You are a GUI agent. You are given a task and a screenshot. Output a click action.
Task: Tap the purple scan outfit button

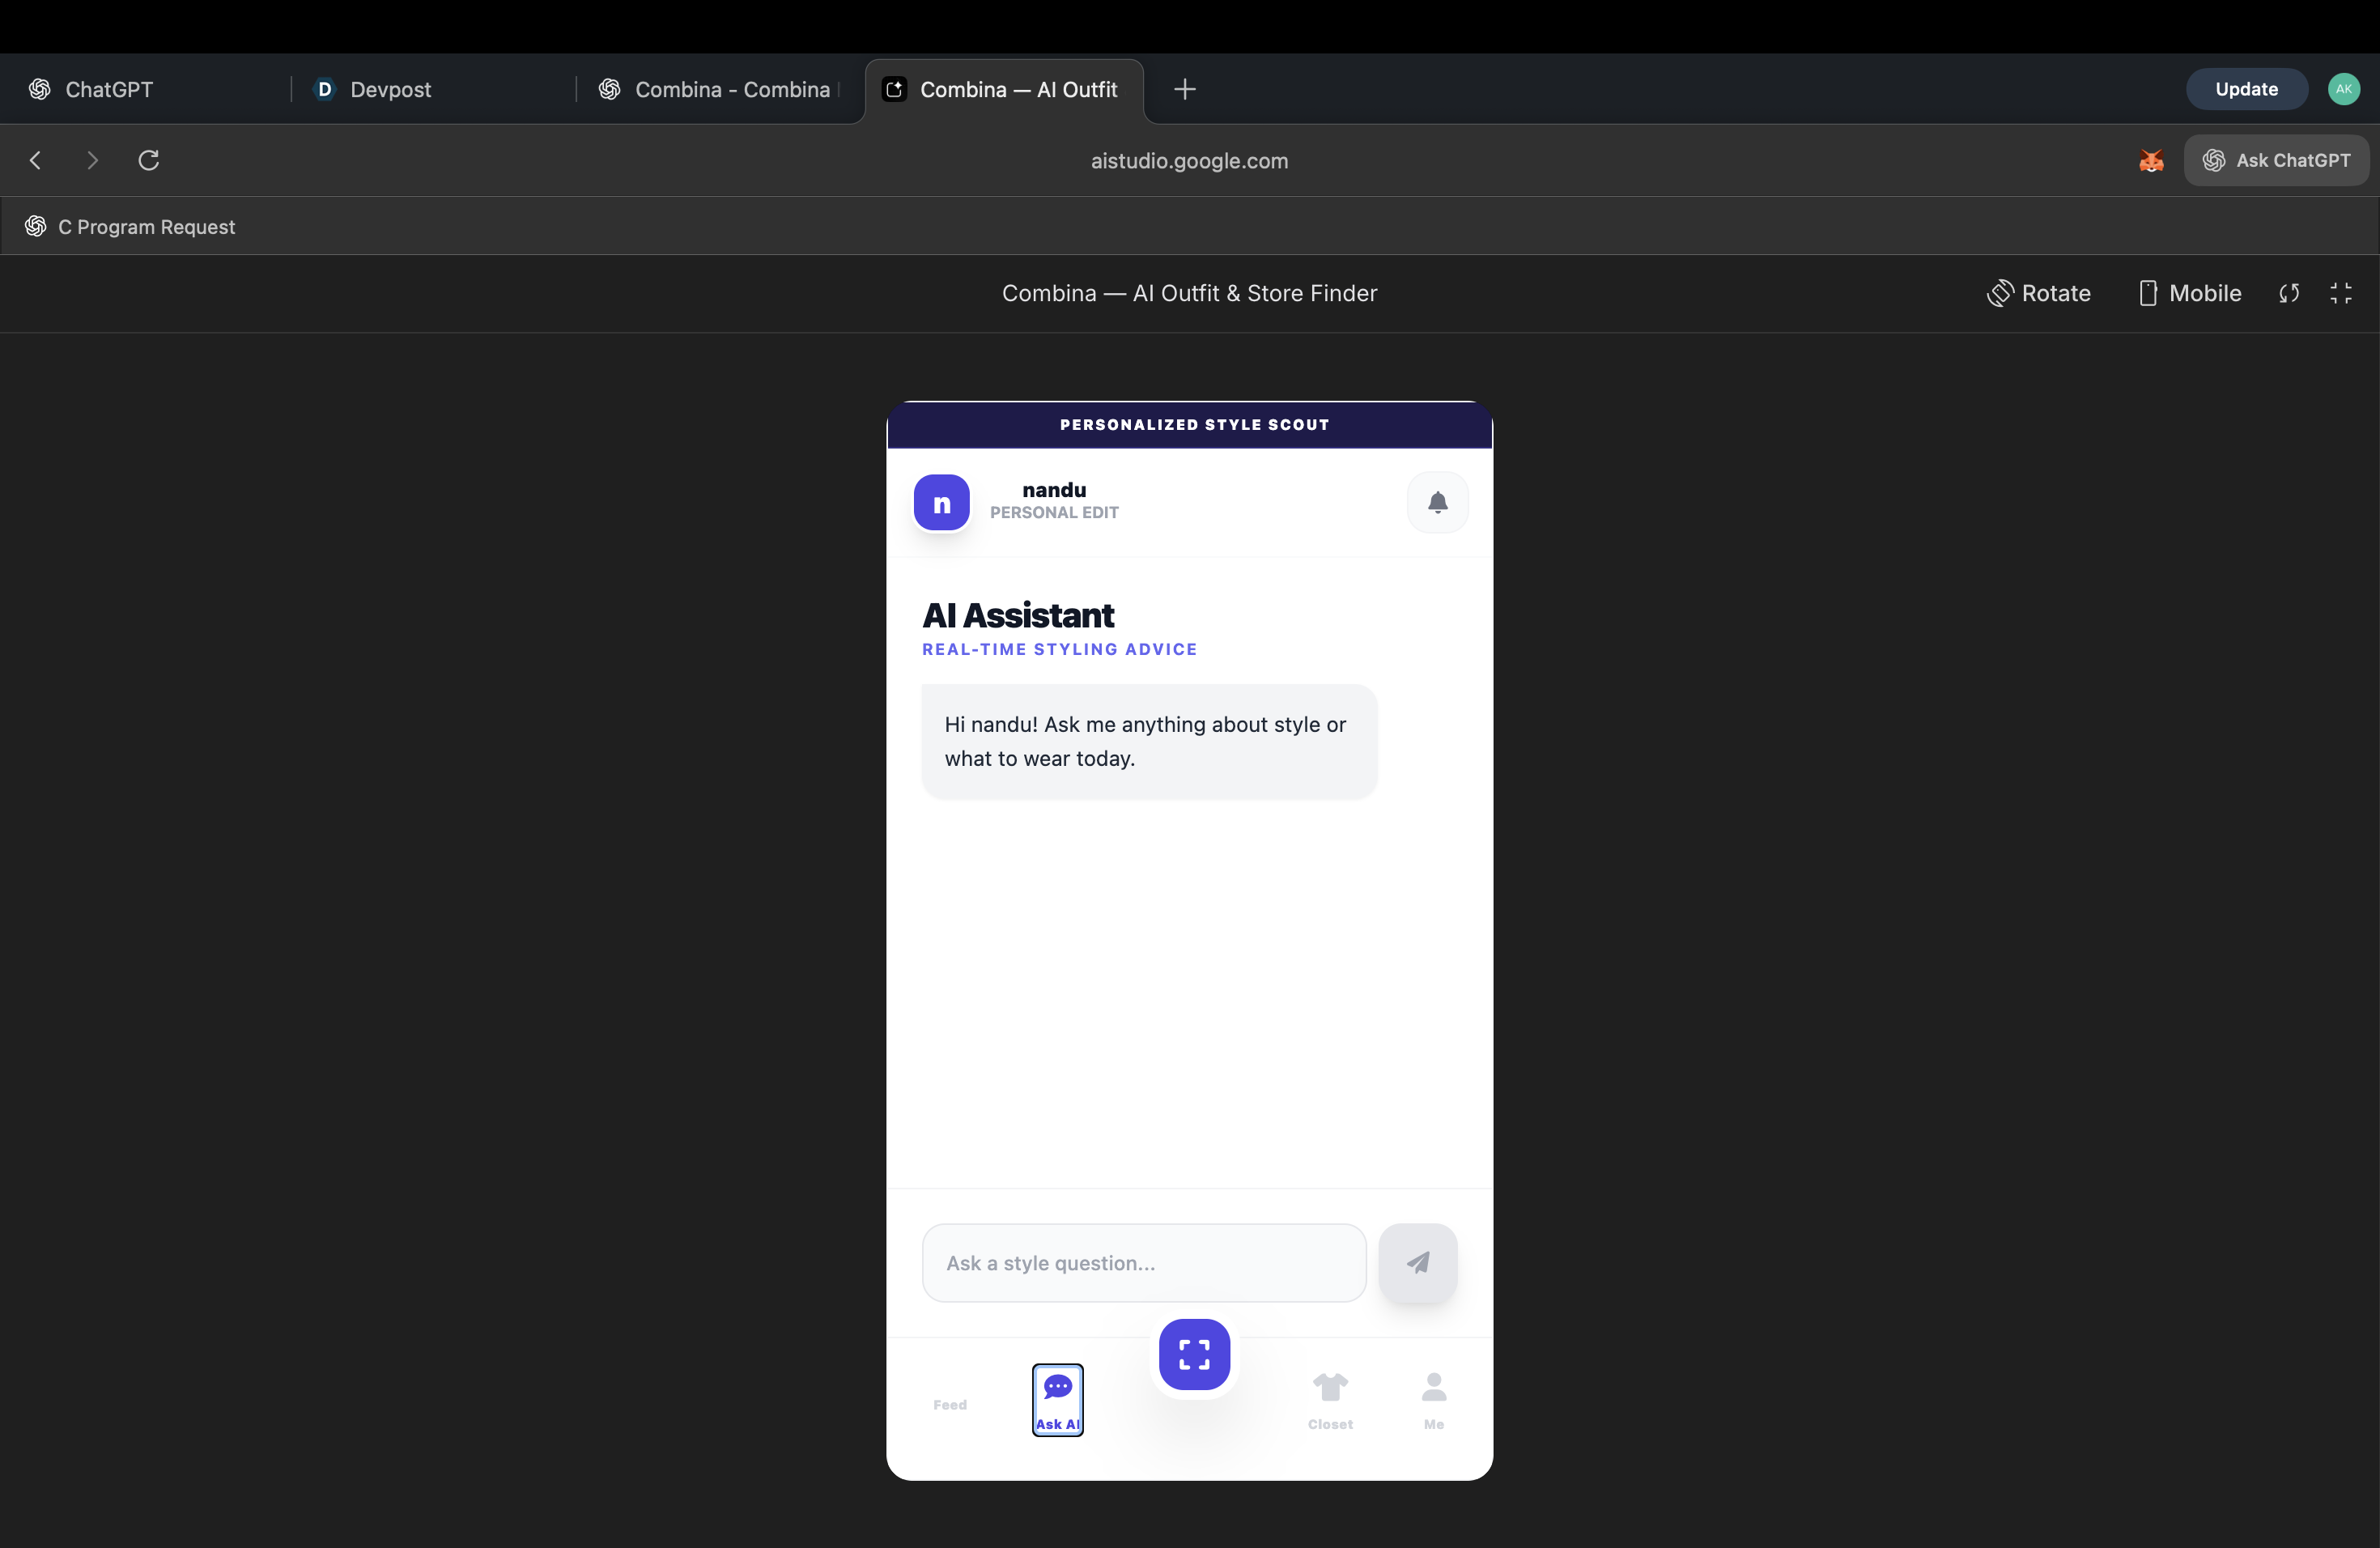[1194, 1354]
